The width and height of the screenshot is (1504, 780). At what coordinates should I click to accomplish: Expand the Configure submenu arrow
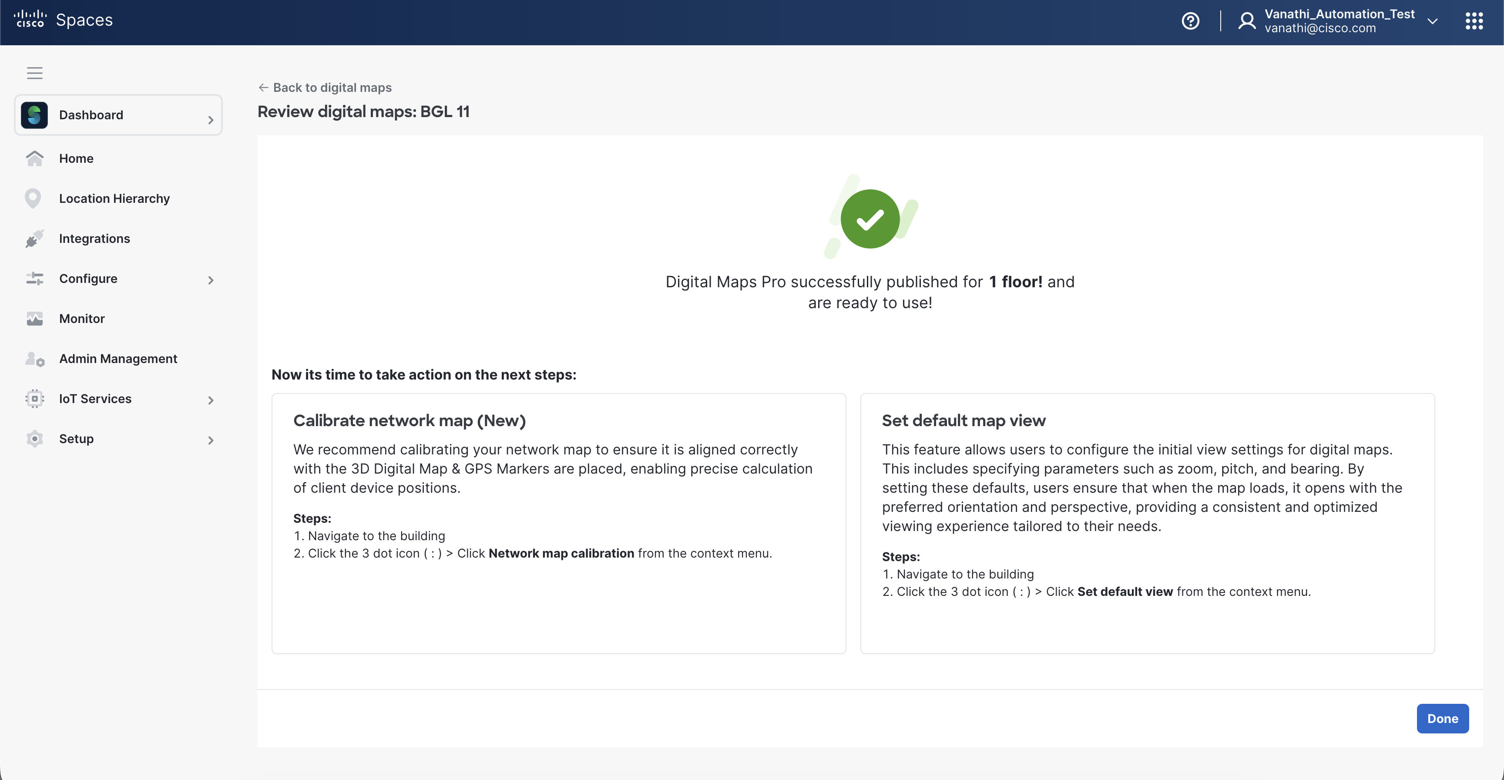click(211, 280)
